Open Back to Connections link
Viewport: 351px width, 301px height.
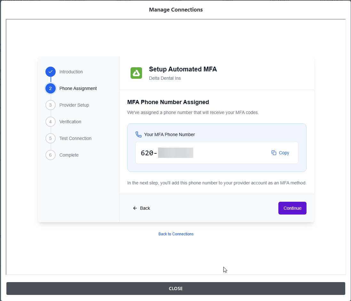[x=176, y=234]
